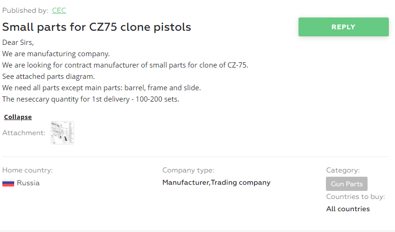Click the Countries to buy label
Image resolution: width=395 pixels, height=232 pixels.
(355, 197)
